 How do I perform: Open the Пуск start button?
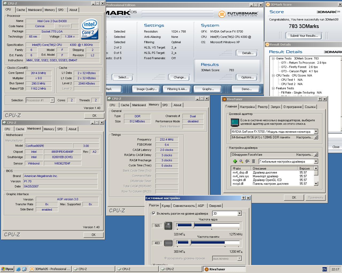pyautogui.click(x=7, y=269)
